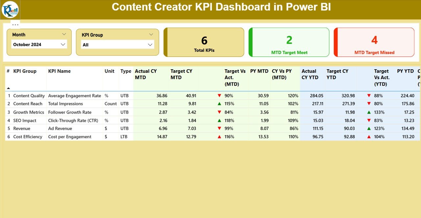The height and width of the screenshot is (218, 421).
Task: Click the MTD Target Missed card
Action: (x=374, y=42)
